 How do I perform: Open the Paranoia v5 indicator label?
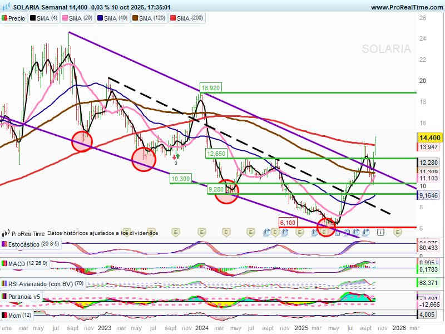(x=21, y=297)
